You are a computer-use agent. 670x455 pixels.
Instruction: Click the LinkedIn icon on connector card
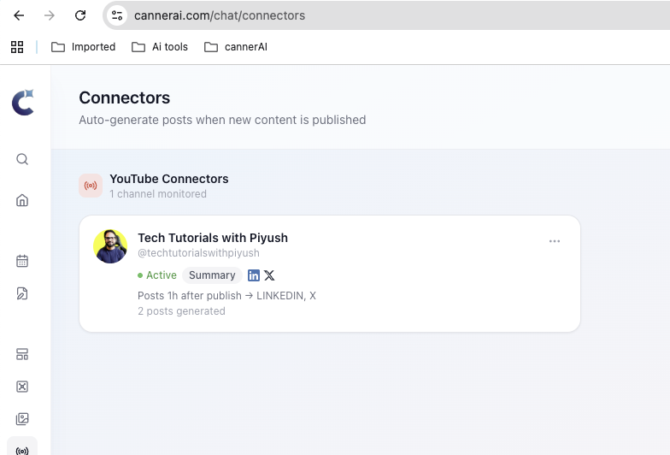(x=254, y=275)
